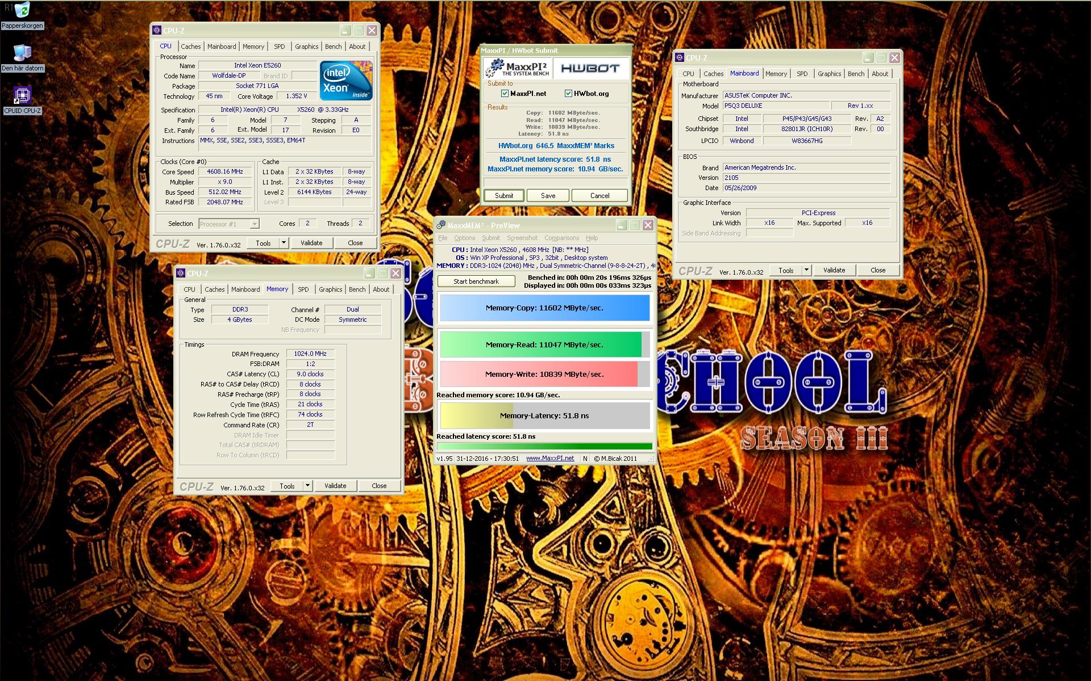1091x681 pixels.
Task: Click the DRAM Frequency 1024.0 MHz field
Action: coord(310,354)
